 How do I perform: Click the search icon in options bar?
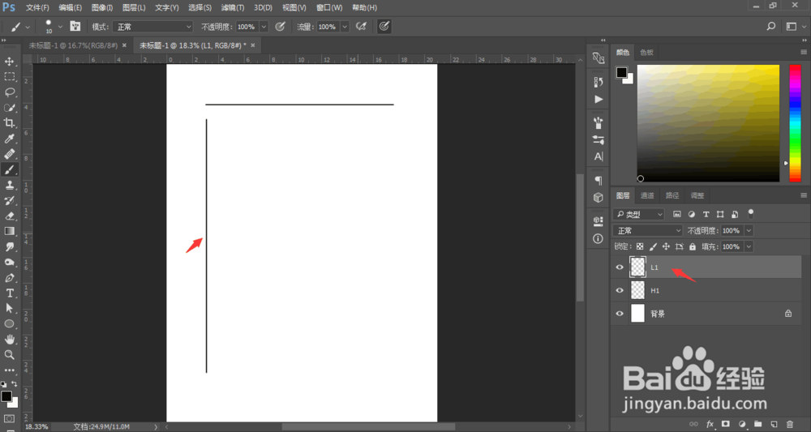[770, 27]
